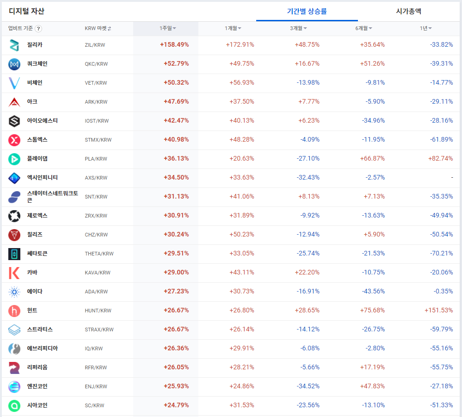Click the Status Network Token (SNT) logo
Image resolution: width=462 pixels, height=417 pixels.
point(14,197)
